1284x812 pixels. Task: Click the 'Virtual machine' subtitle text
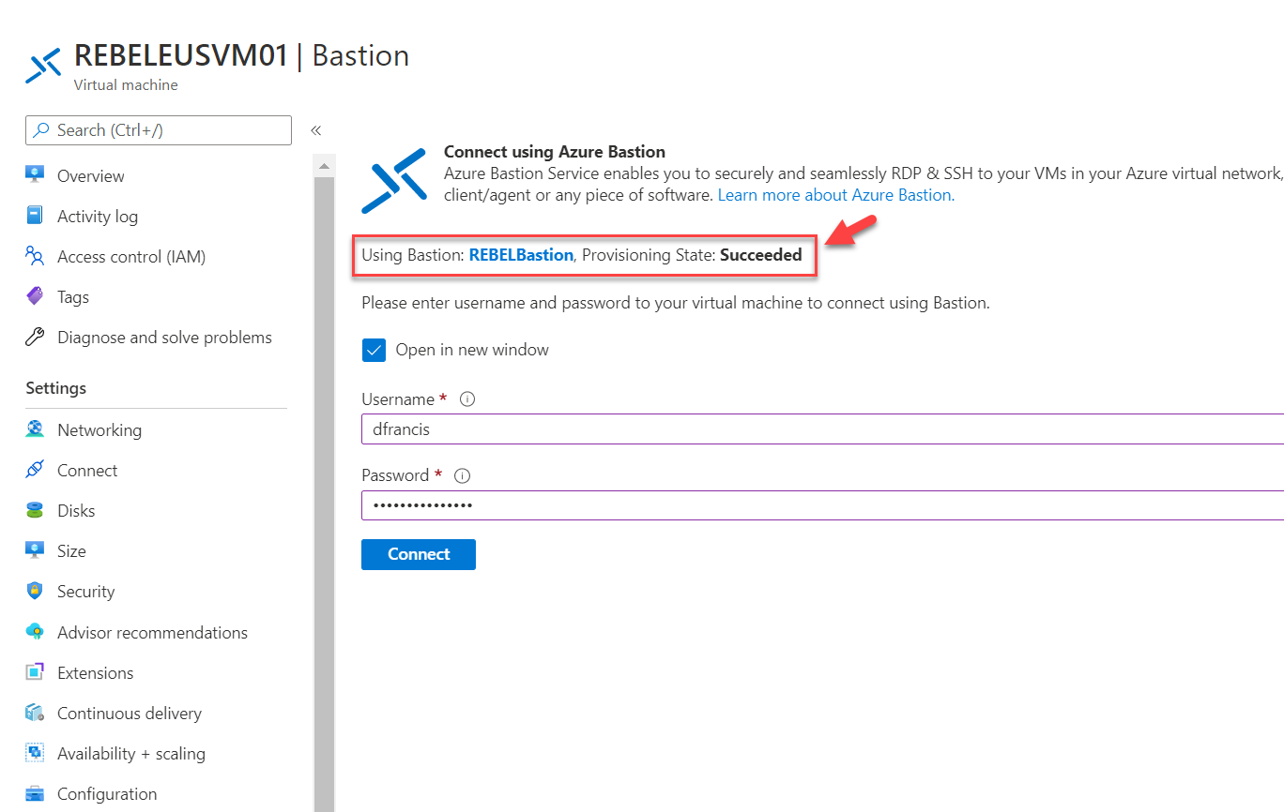click(x=126, y=84)
